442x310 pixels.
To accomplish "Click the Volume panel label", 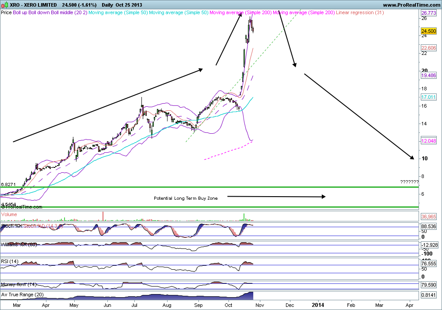I will click(9, 215).
